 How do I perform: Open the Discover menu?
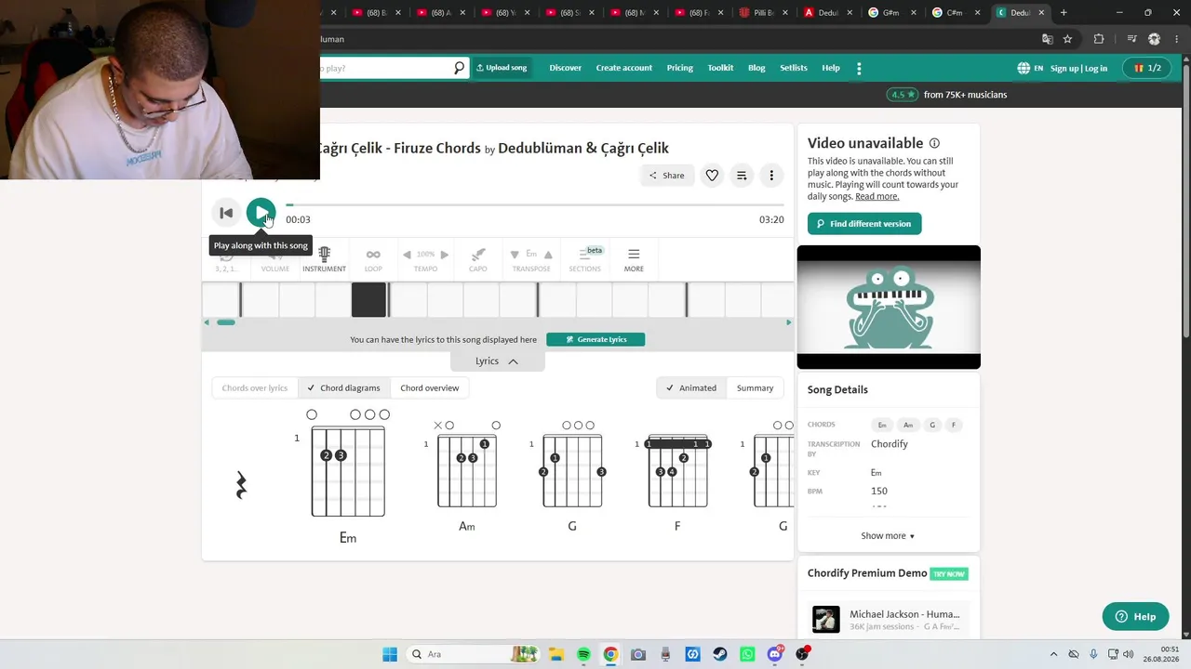coord(565,68)
